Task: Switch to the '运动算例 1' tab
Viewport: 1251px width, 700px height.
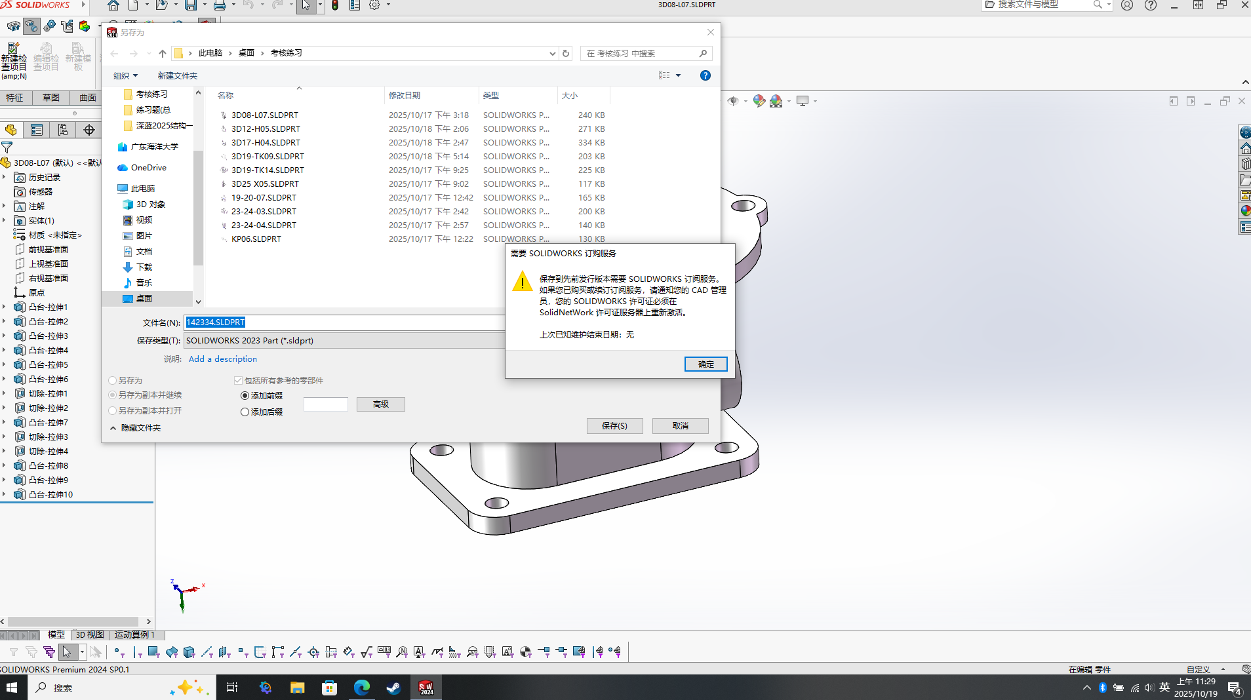Action: pyautogui.click(x=135, y=634)
